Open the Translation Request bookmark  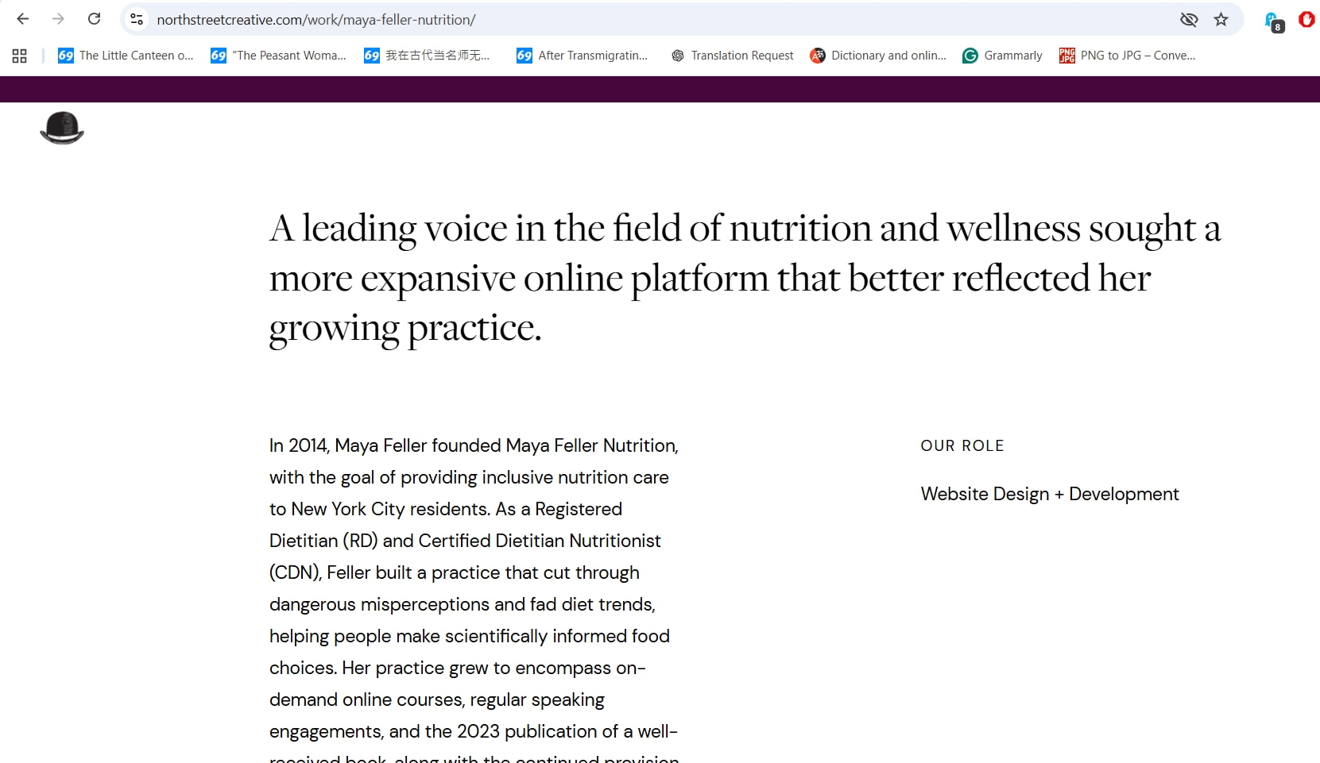[x=732, y=56]
